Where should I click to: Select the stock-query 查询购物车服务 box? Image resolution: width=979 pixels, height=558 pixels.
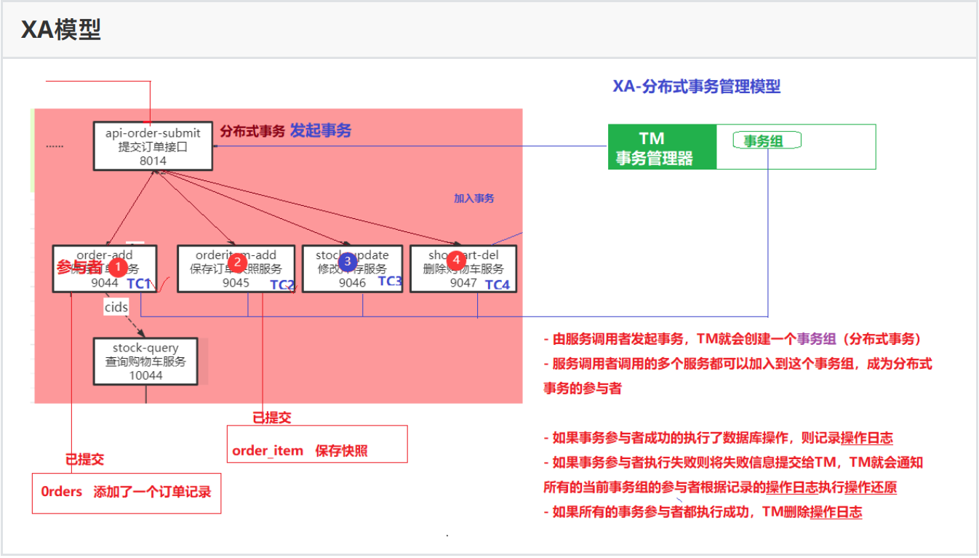click(x=146, y=361)
